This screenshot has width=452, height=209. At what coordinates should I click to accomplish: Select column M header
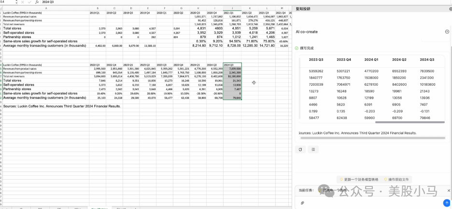pyautogui.click(x=282, y=8)
